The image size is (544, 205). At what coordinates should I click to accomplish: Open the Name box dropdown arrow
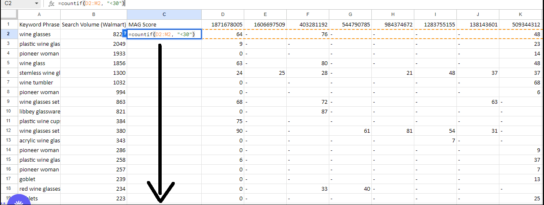coord(37,4)
